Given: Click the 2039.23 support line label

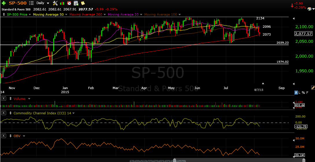Looking at the screenshot, I should [x=282, y=43].
